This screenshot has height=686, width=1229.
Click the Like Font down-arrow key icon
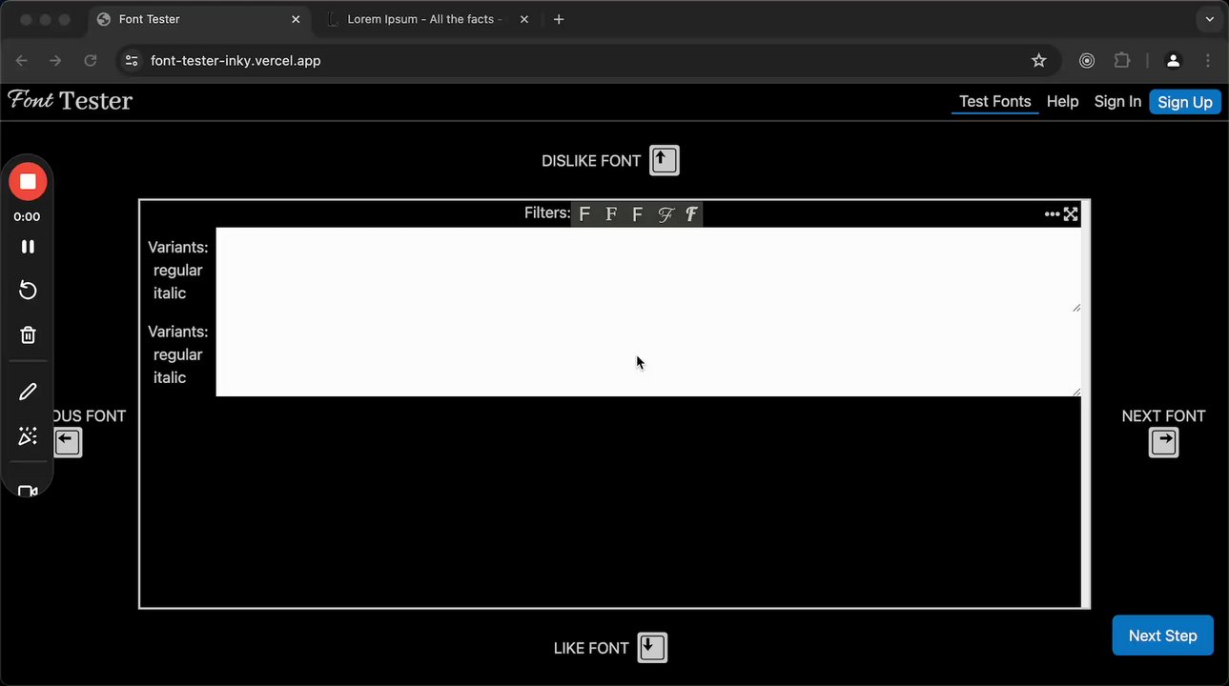652,648
